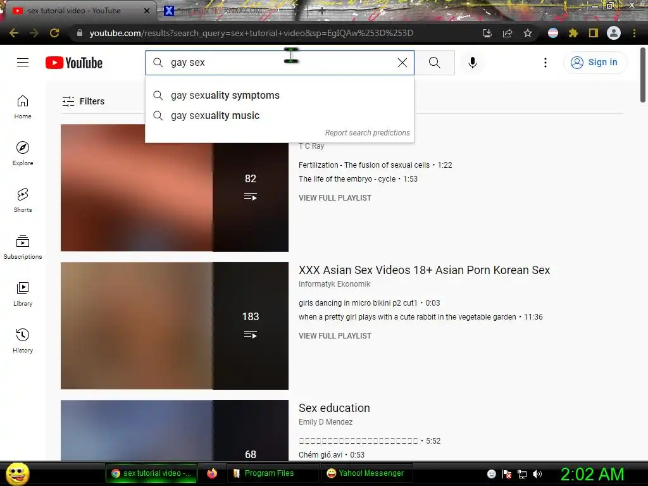Go to the YouTube logo homepage

(74, 63)
